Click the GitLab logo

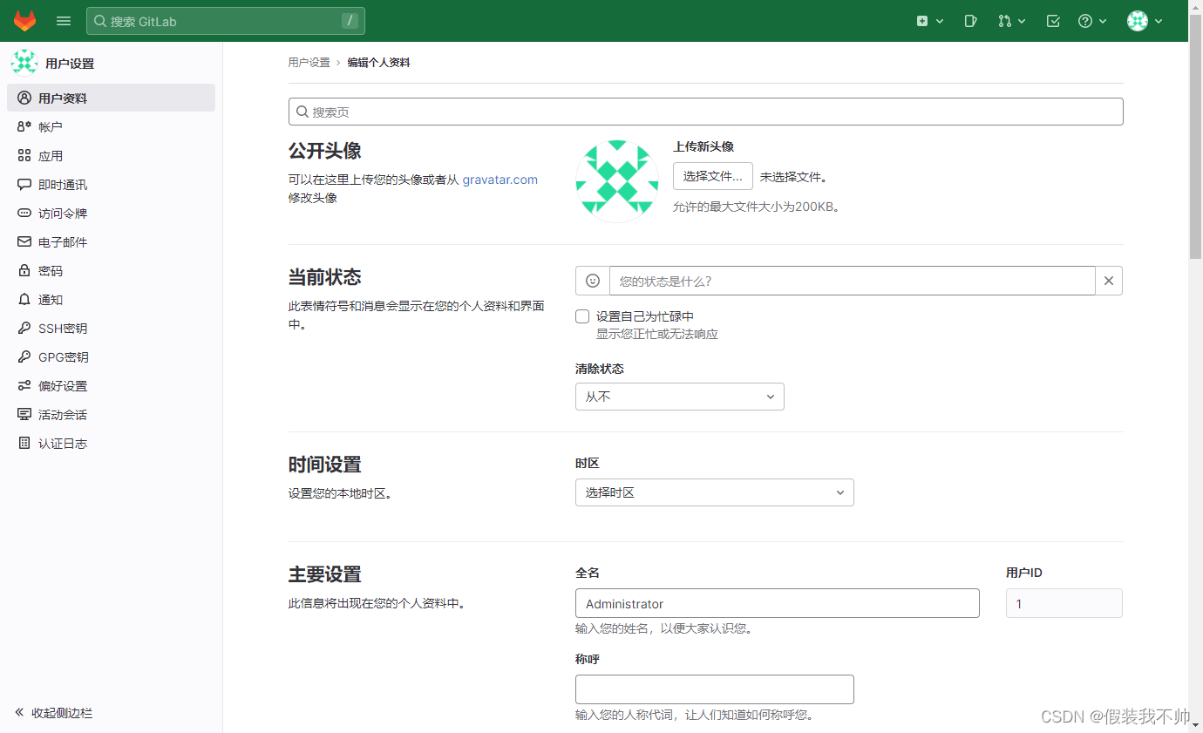click(24, 20)
